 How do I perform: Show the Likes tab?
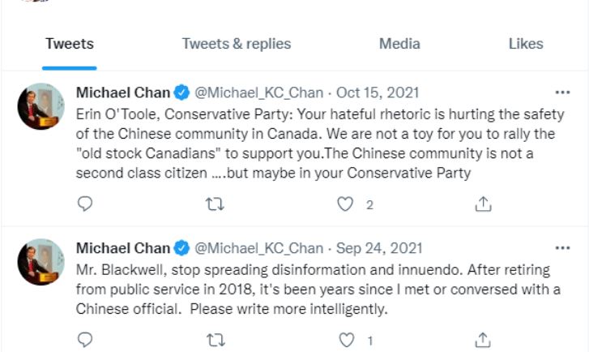click(x=526, y=44)
